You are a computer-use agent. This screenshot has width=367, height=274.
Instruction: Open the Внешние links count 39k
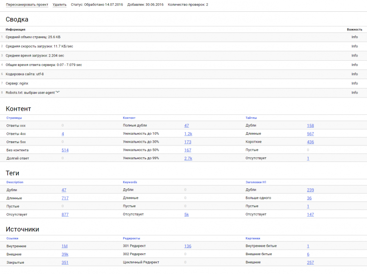coord(65,255)
